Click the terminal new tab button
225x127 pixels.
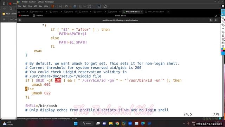[20, 20]
